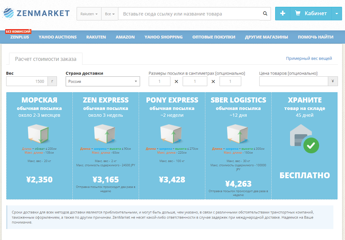
Task: Click the 'Цена товаров' price input
Action: pyautogui.click(x=294, y=81)
